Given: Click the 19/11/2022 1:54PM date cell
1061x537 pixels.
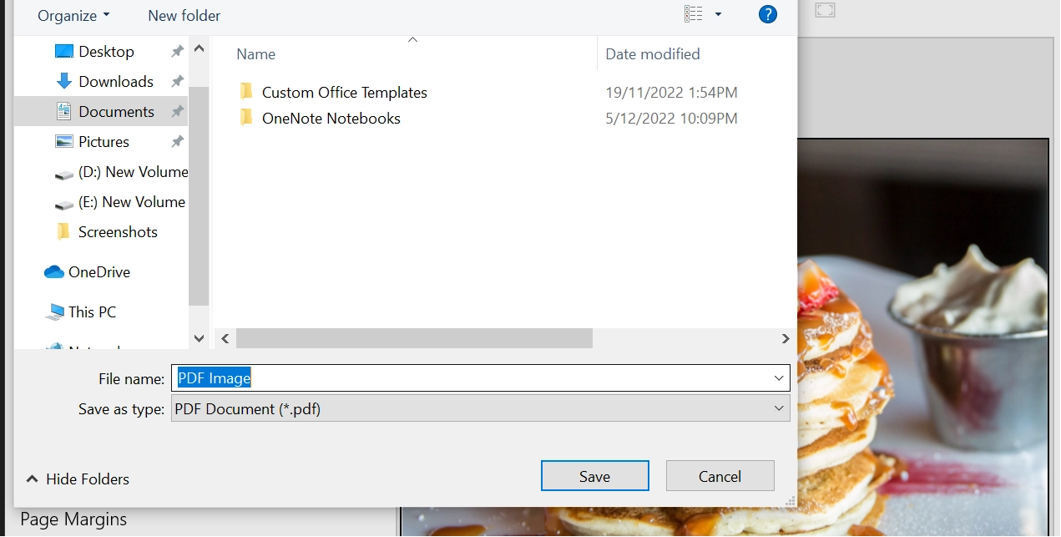Looking at the screenshot, I should pyautogui.click(x=671, y=92).
